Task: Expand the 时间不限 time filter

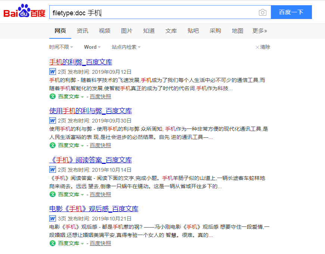Action: (x=61, y=47)
